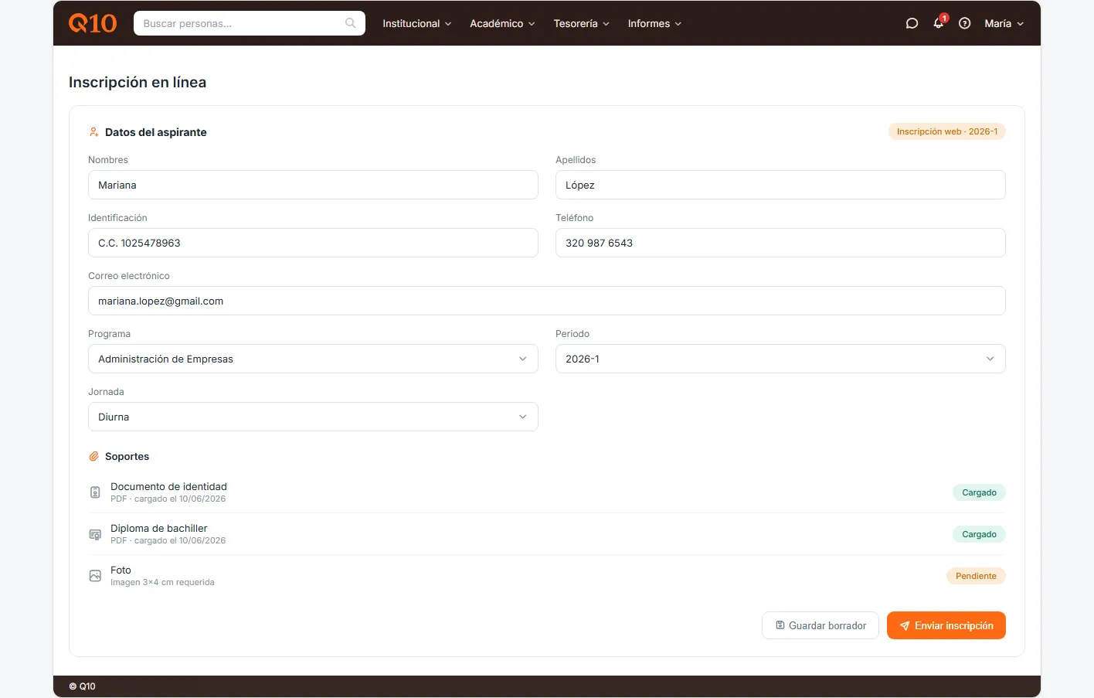Click Cargado badge for Diploma de bachiller

tap(979, 534)
